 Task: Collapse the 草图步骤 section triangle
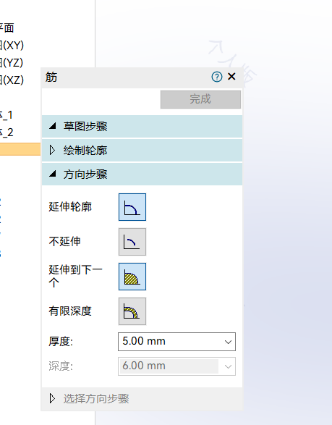(53, 126)
